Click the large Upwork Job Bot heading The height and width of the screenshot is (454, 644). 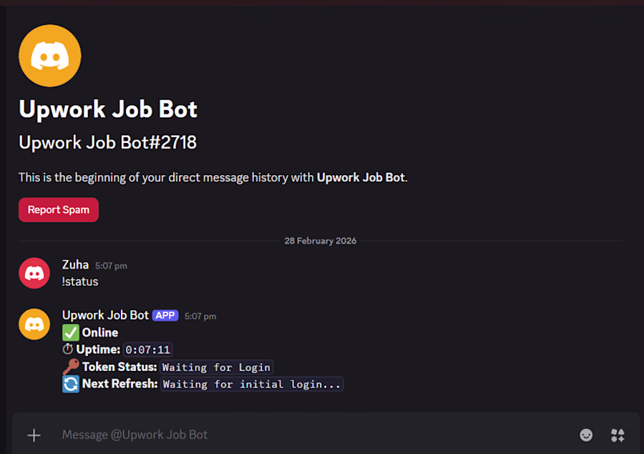pos(108,109)
